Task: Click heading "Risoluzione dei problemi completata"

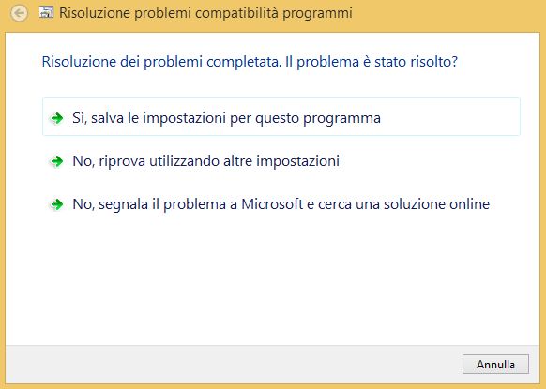Action: pyautogui.click(x=161, y=62)
